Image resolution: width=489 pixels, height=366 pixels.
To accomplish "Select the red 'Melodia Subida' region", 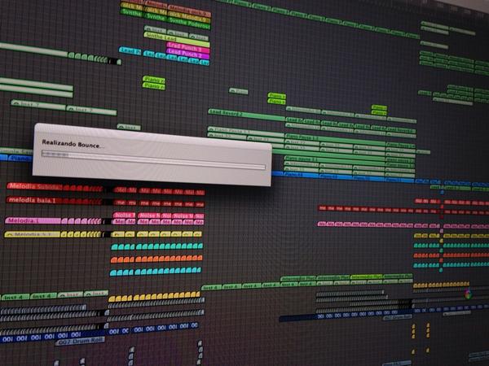I will pos(34,187).
